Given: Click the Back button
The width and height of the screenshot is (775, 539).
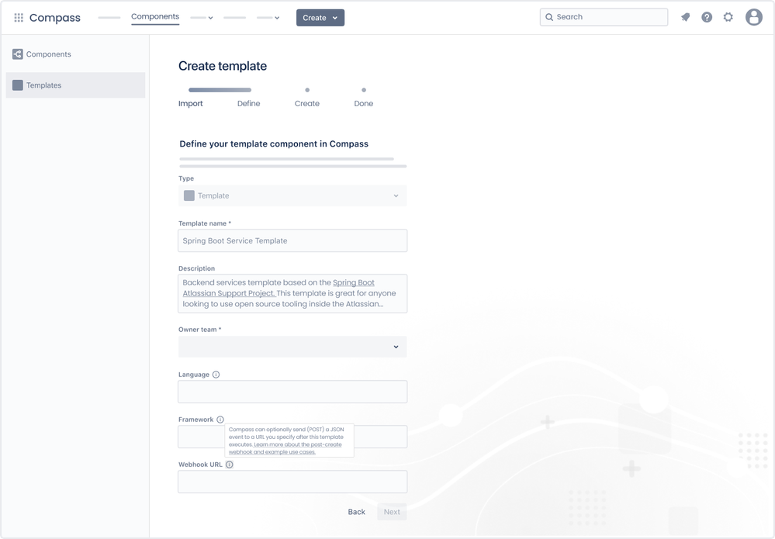Looking at the screenshot, I should 356,512.
